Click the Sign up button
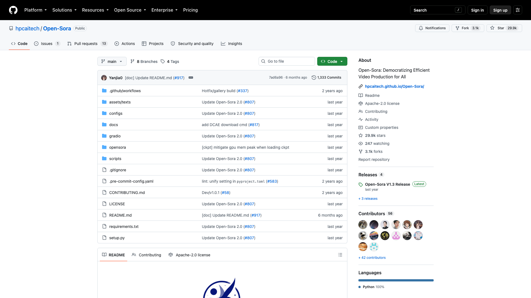Image resolution: width=531 pixels, height=298 pixels. (500, 10)
